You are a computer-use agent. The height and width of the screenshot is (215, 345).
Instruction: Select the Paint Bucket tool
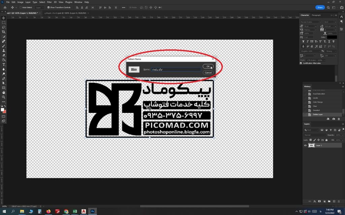pyautogui.click(x=3, y=60)
